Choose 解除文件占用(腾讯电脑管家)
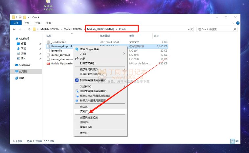Screen dimensions: 249x153 pyautogui.click(x=100, y=96)
